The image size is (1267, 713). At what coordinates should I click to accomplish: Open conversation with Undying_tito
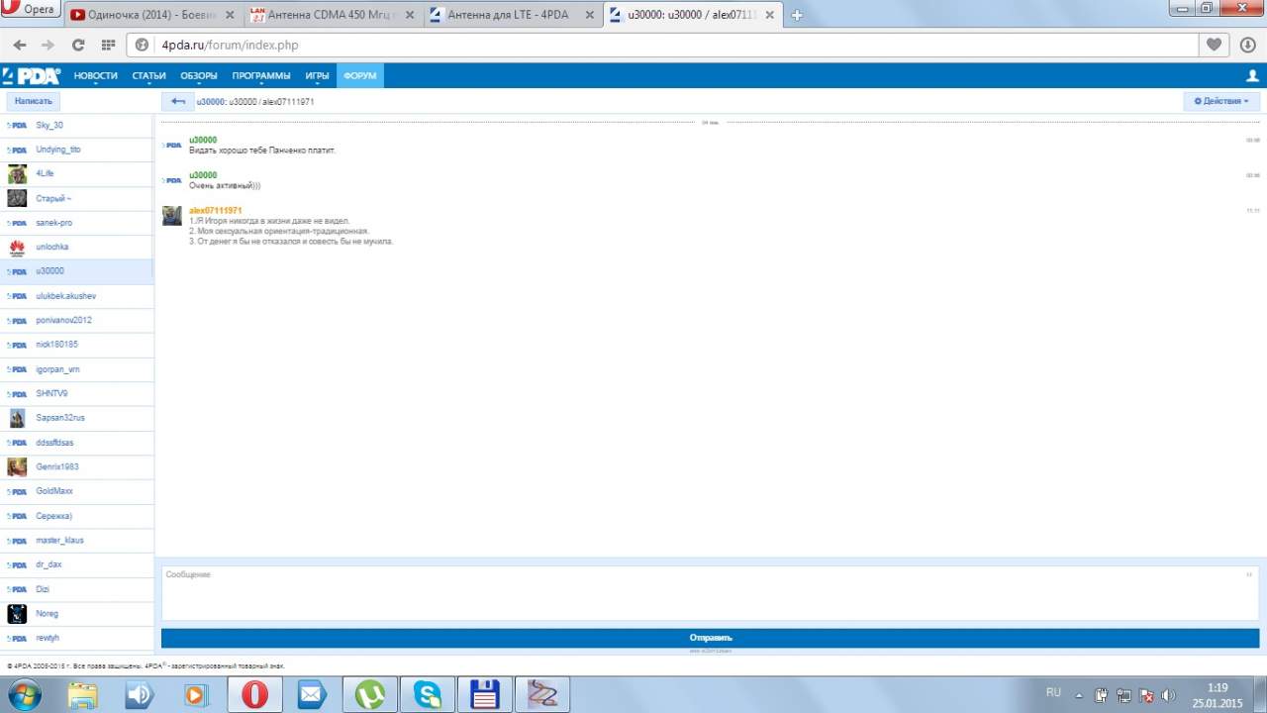pyautogui.click(x=76, y=150)
